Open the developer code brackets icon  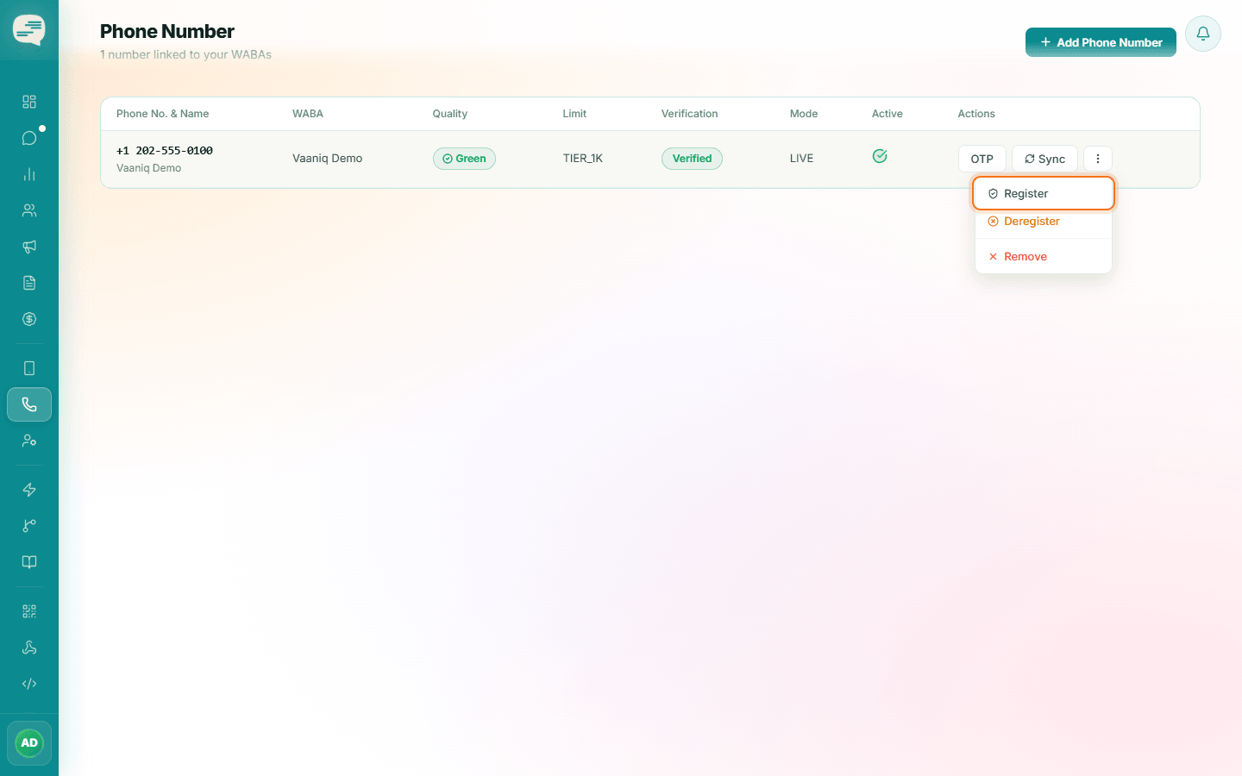tap(29, 684)
